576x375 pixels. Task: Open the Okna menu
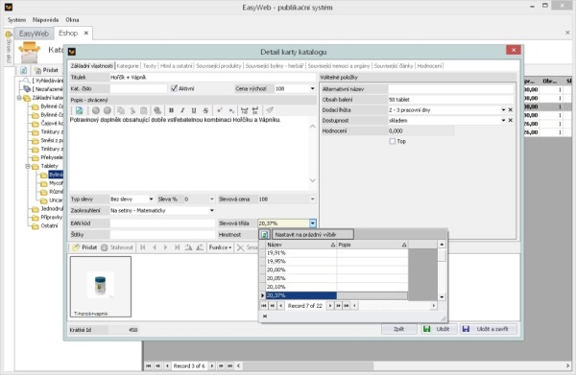pos(72,20)
